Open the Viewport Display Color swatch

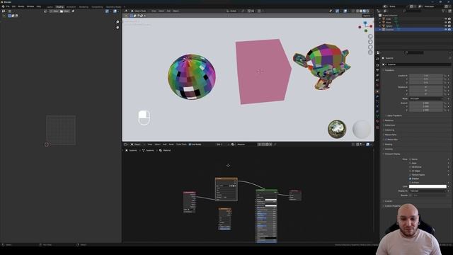point(428,186)
